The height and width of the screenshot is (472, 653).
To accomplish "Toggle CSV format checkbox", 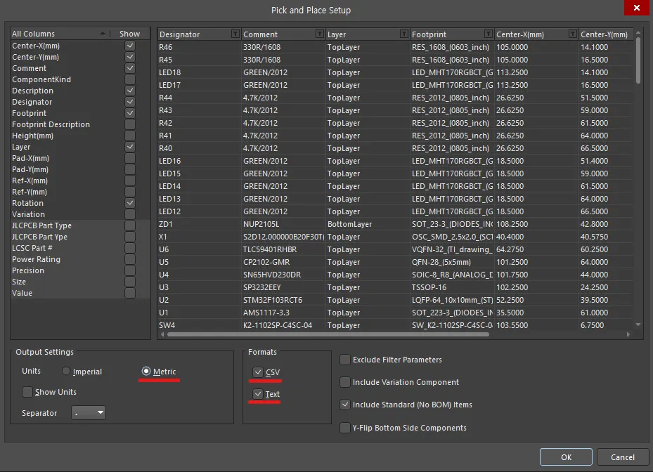I will coord(258,372).
